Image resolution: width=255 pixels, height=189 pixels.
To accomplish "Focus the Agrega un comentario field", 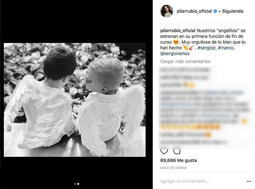I will pyautogui.click(x=202, y=181).
